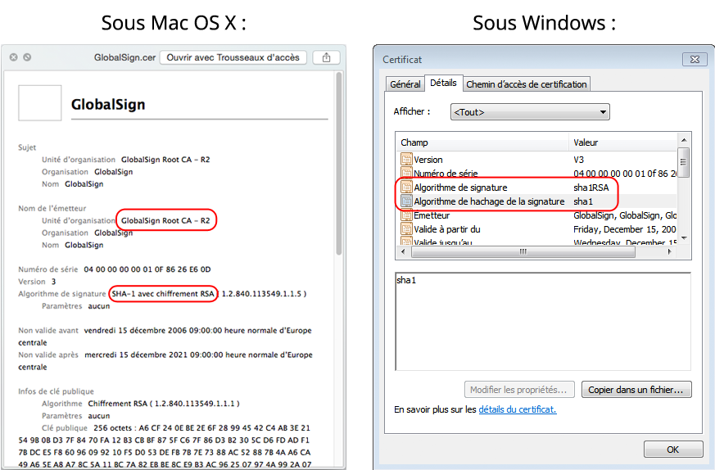This screenshot has height=470, width=715.
Task: Select the Emetteur row
Action: pyautogui.click(x=537, y=215)
